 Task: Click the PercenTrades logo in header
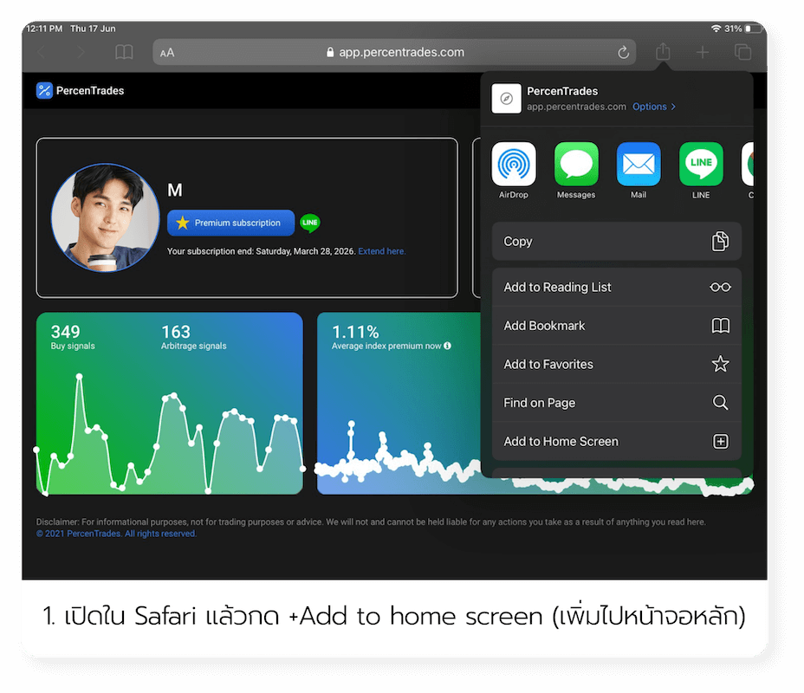click(81, 91)
